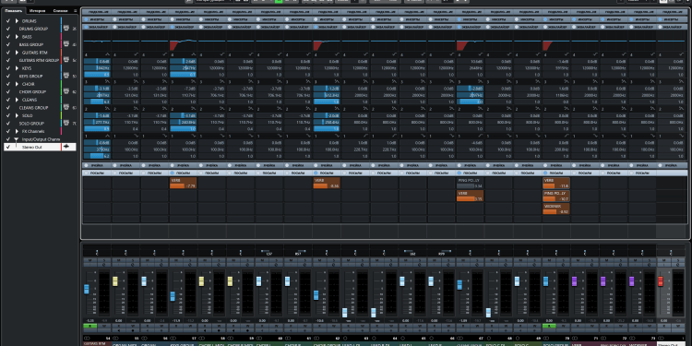Click the fader icon beside KEYS GROUP
Screen dimensions: 692x346
66,76
